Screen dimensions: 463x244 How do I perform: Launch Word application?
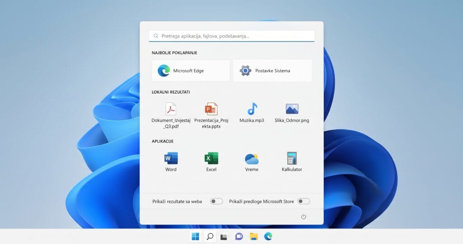pyautogui.click(x=171, y=158)
